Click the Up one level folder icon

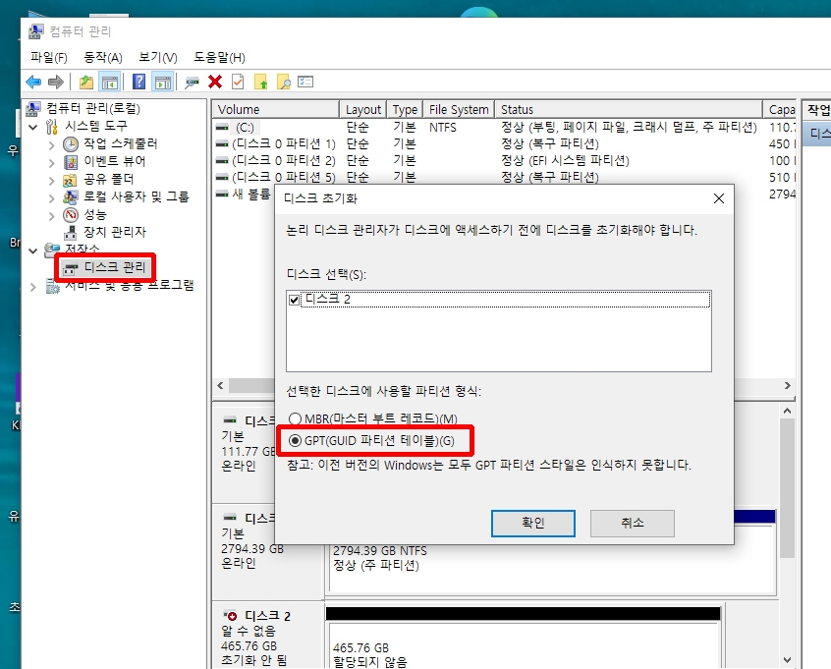point(85,82)
